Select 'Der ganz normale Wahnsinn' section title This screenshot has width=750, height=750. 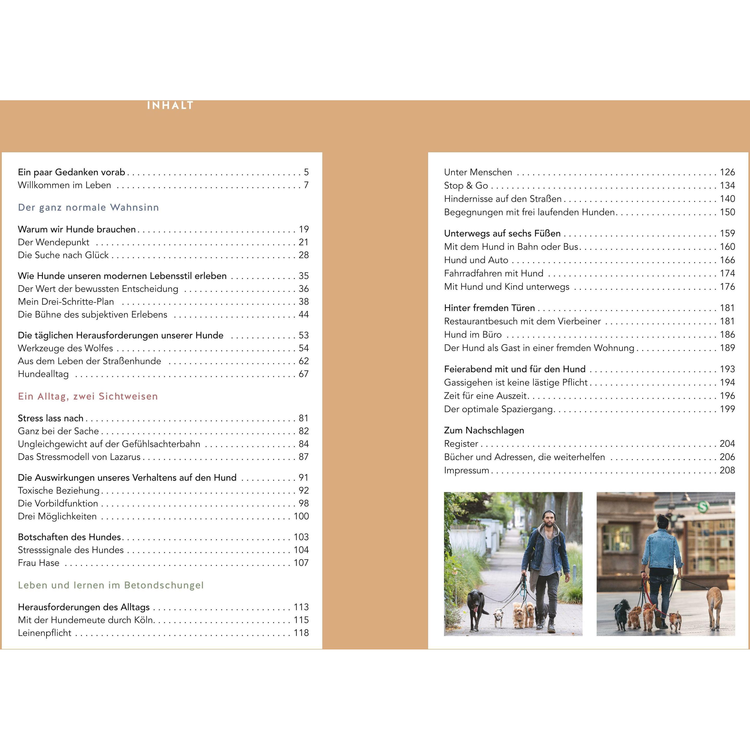coord(89,207)
